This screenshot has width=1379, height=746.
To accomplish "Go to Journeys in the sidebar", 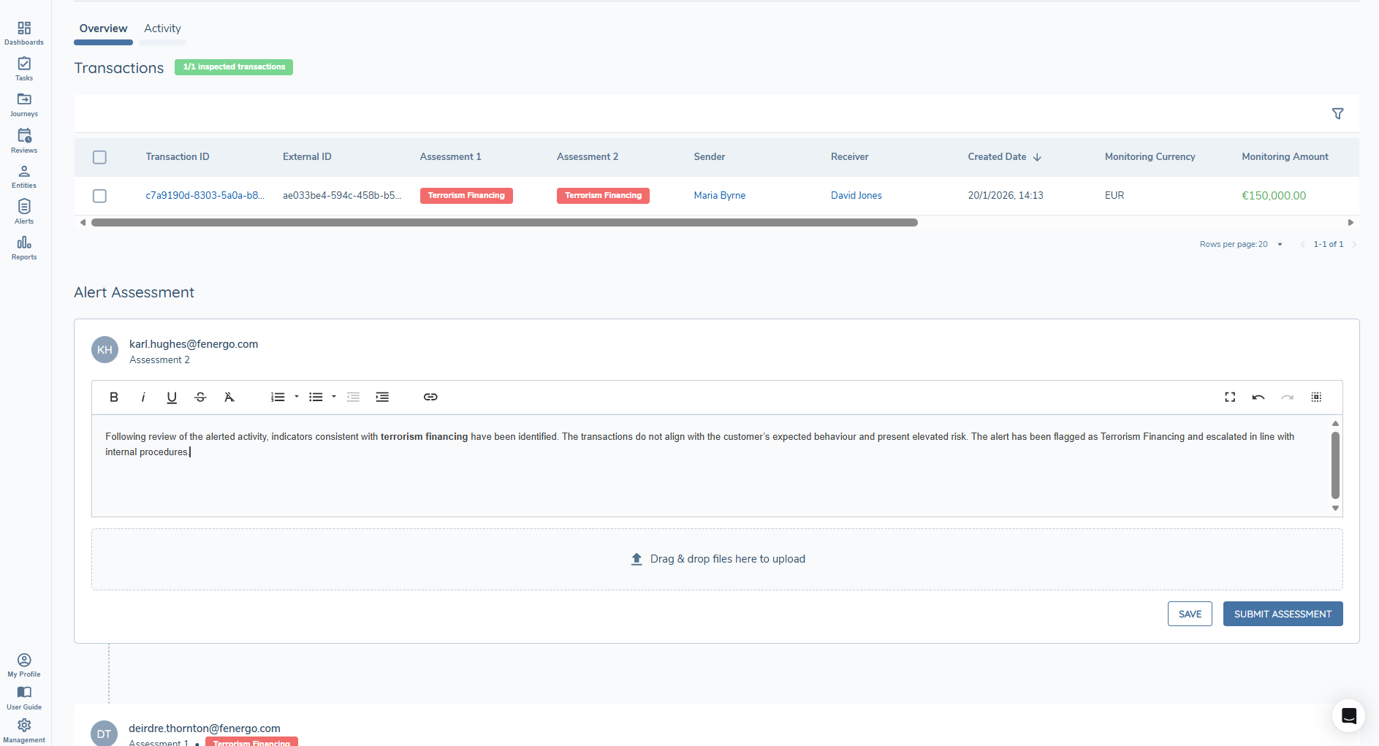I will click(x=24, y=104).
